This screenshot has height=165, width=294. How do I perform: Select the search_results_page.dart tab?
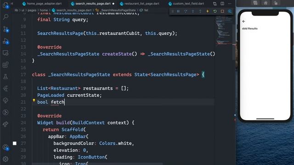[x=93, y=4]
